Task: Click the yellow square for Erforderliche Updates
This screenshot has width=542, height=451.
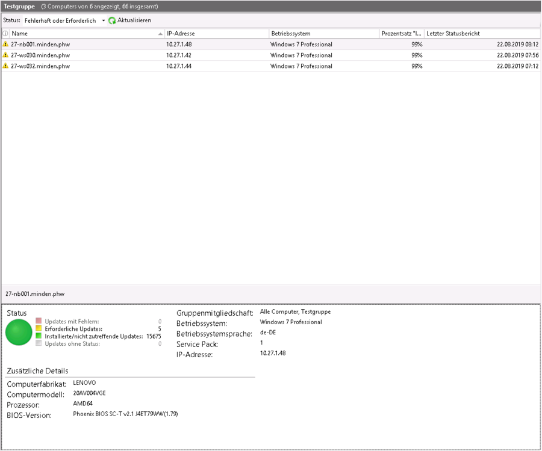Action: tap(39, 329)
